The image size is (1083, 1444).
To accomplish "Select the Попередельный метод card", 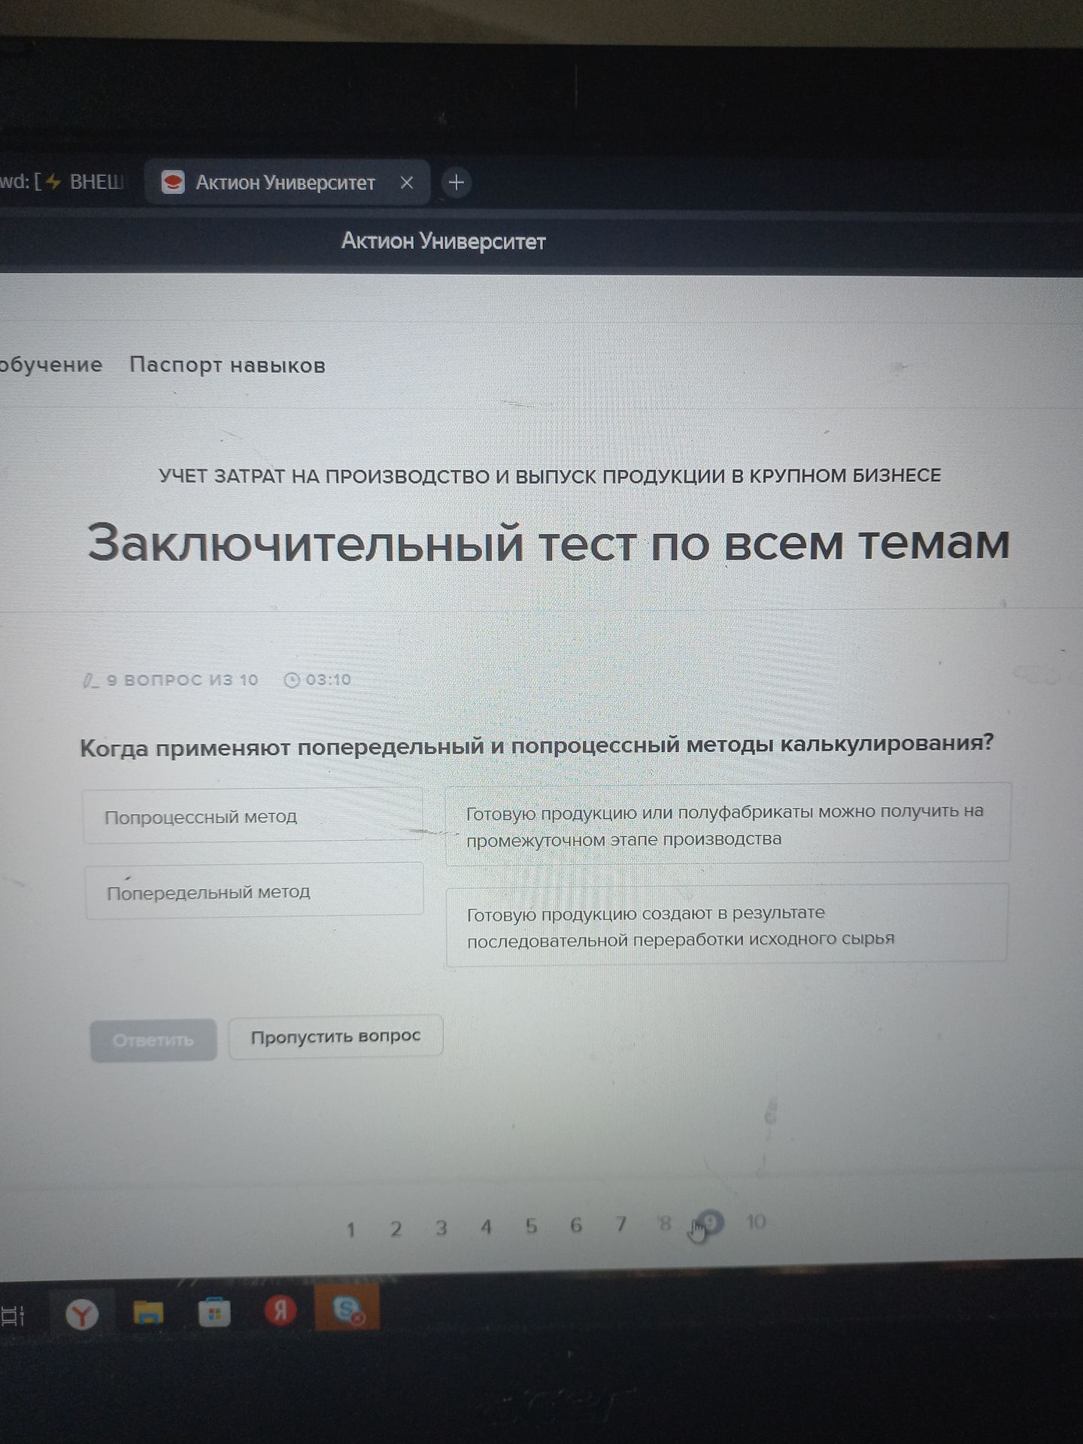I will [x=254, y=891].
